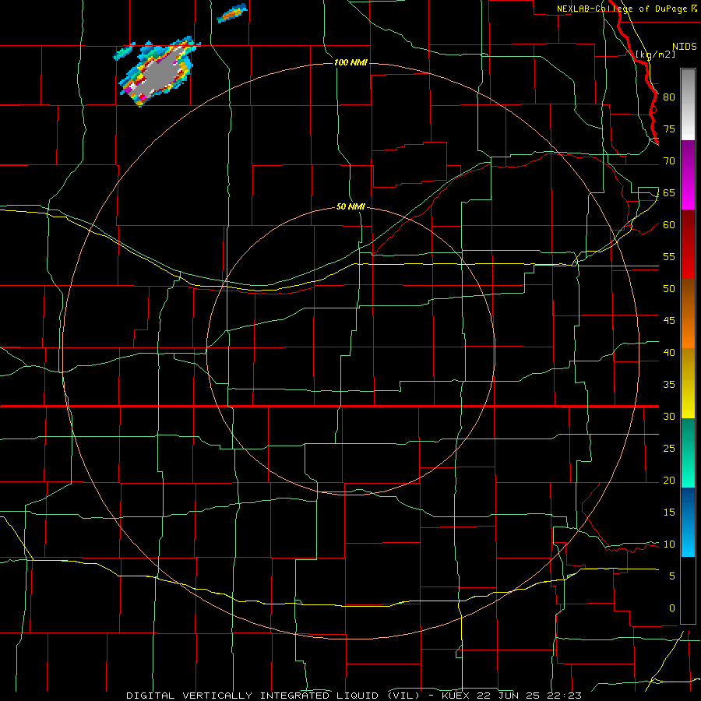Screen dimensions: 701x701
Task: Click the 70 value on the color scale
Action: [669, 161]
